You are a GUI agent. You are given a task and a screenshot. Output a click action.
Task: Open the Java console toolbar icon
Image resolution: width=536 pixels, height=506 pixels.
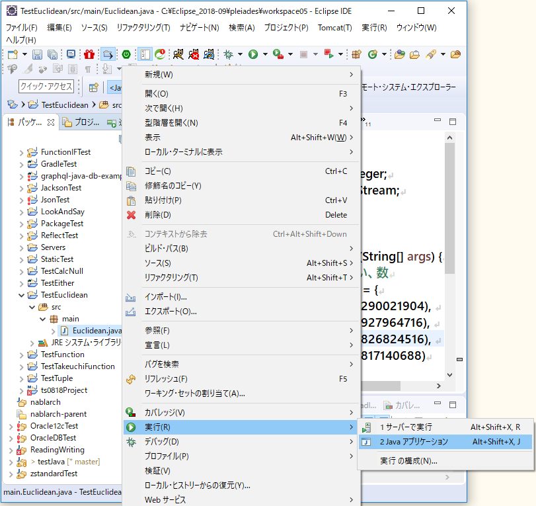71,56
